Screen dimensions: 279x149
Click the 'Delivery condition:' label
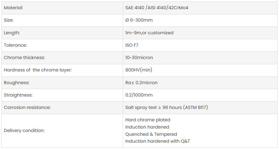pos(24,131)
